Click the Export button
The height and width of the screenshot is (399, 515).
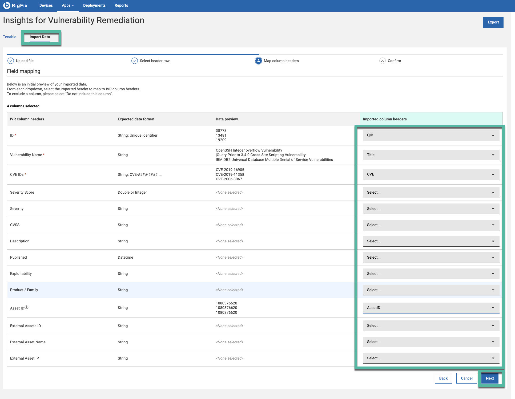[493, 22]
